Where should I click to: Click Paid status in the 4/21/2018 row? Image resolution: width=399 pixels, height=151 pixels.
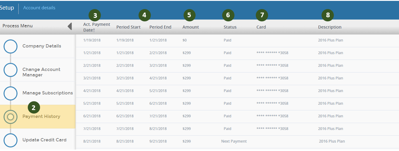pyautogui.click(x=227, y=91)
